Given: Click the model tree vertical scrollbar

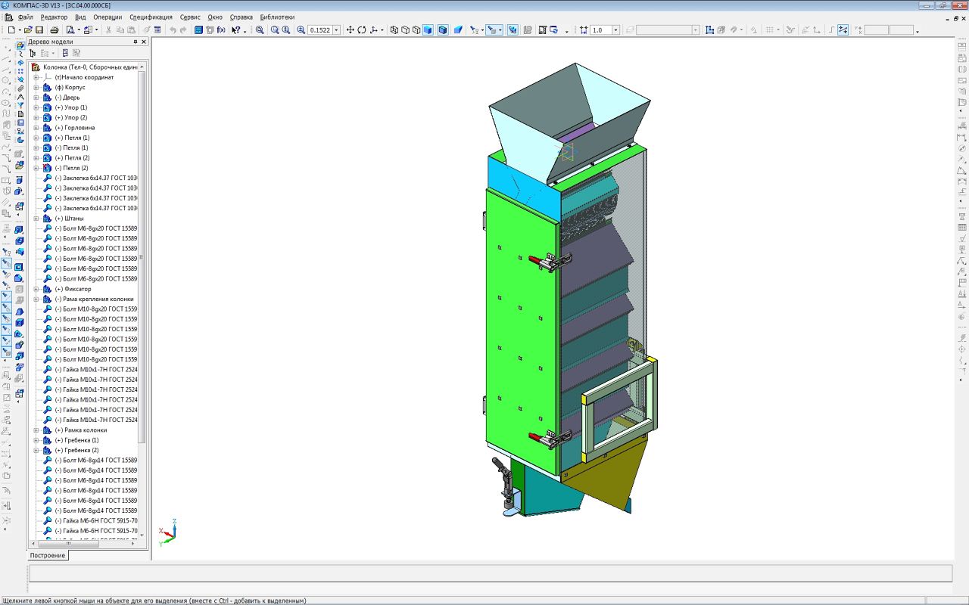Looking at the screenshot, I should tap(142, 257).
